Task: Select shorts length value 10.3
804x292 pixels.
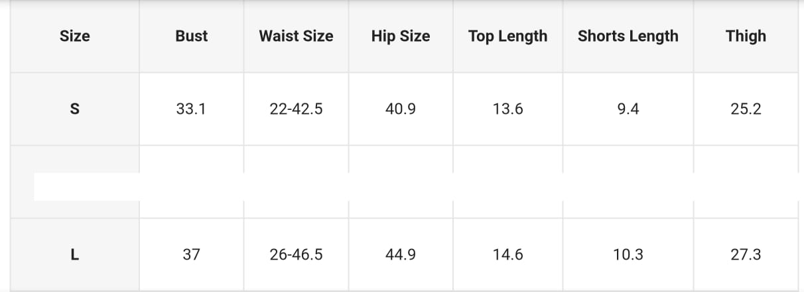Action: 628,254
